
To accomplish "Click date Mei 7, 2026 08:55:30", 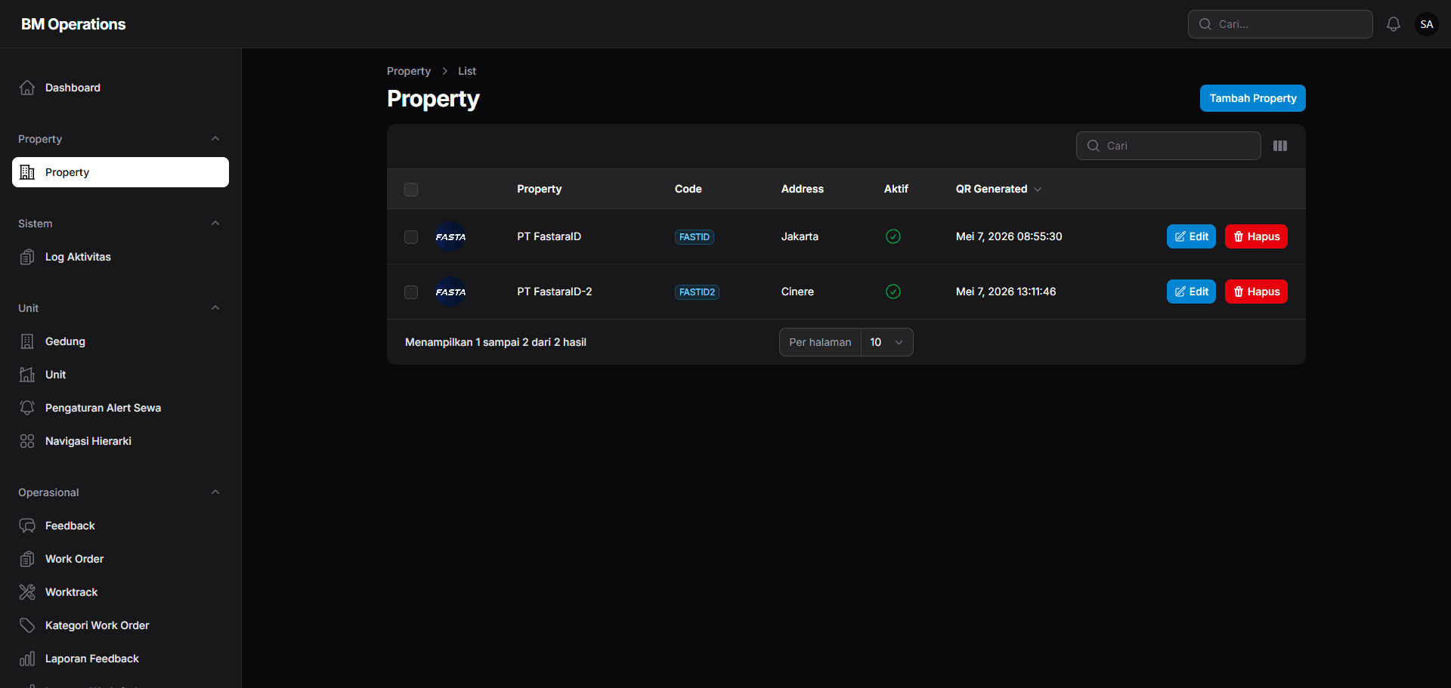I will [1009, 236].
